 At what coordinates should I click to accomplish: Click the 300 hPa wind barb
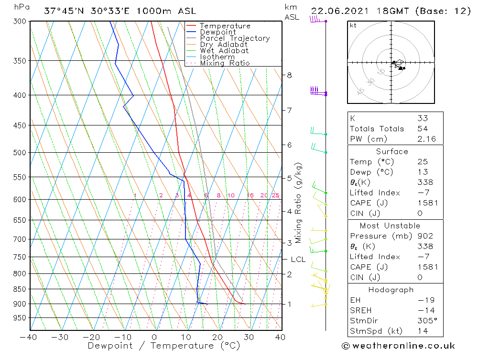pos(318,20)
